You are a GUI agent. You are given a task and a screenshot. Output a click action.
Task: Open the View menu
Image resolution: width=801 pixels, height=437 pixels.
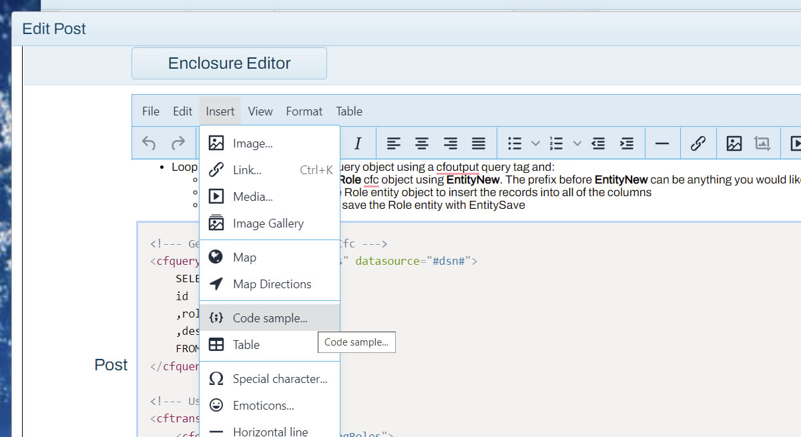point(260,111)
